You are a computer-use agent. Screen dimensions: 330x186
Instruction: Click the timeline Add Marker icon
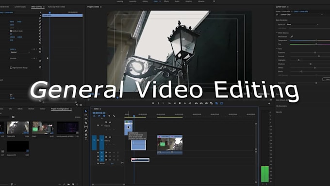click(x=109, y=116)
